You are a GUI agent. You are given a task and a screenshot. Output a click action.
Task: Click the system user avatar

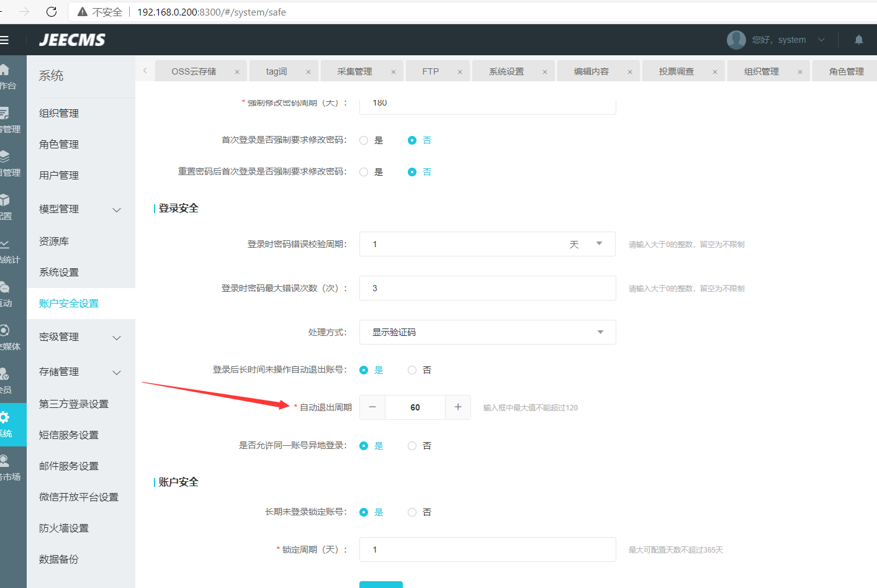[736, 40]
